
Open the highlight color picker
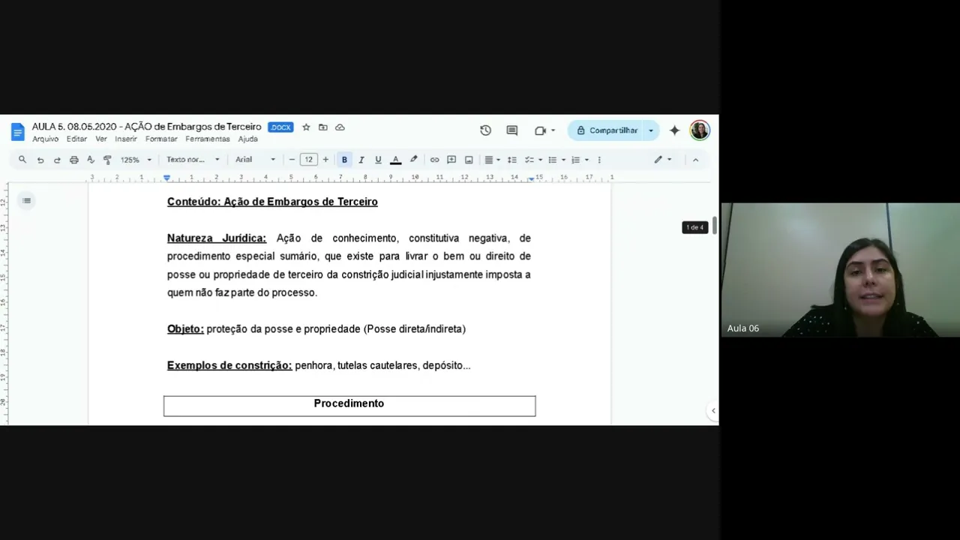(x=413, y=160)
